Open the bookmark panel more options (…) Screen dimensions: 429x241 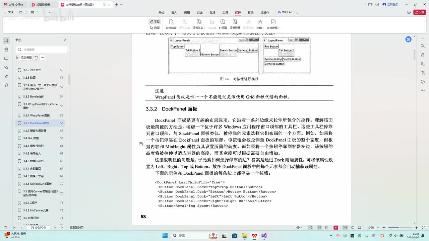(43, 58)
